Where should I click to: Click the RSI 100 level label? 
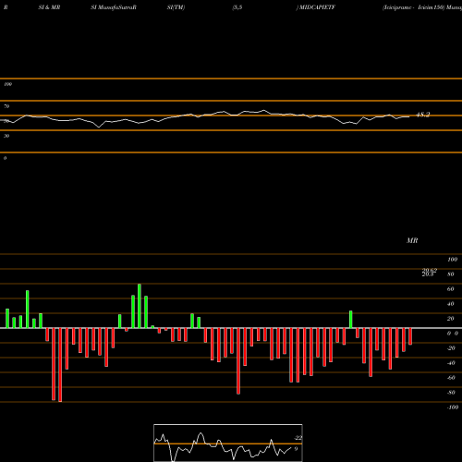(x=8, y=84)
